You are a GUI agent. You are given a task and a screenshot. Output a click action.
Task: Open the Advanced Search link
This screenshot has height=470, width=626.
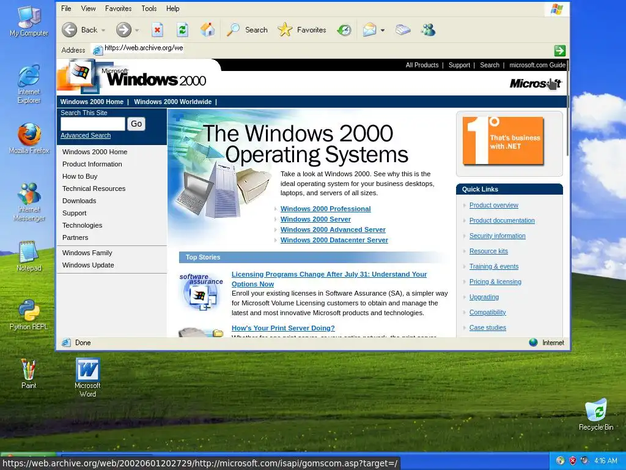pos(86,135)
